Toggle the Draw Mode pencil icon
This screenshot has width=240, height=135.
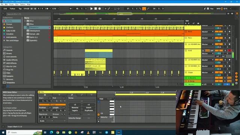[205, 9]
